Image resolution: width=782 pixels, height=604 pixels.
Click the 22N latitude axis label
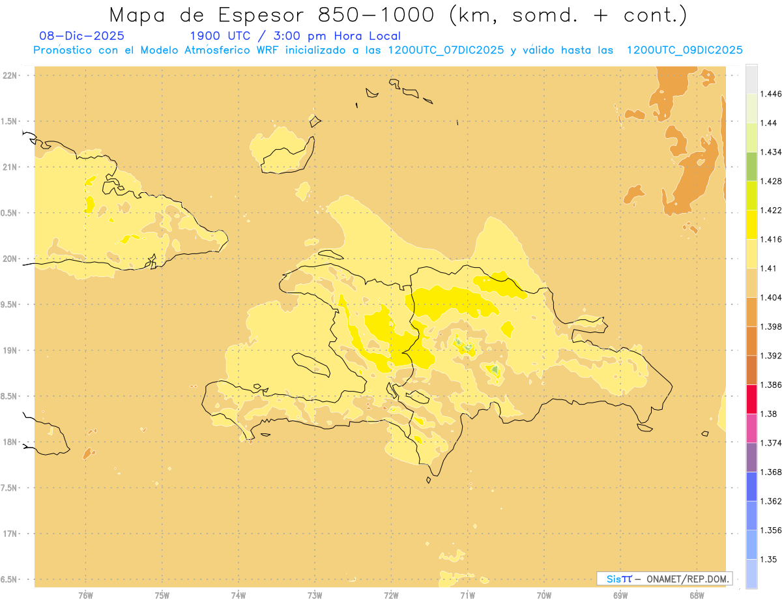pos(10,76)
